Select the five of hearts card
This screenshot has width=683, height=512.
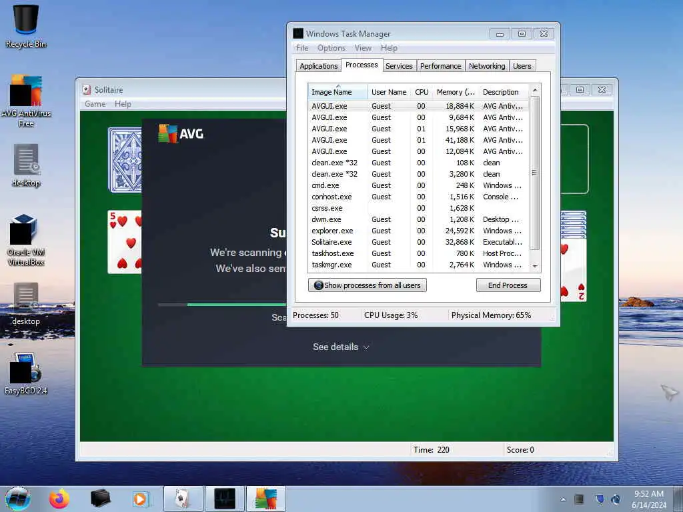pos(125,241)
